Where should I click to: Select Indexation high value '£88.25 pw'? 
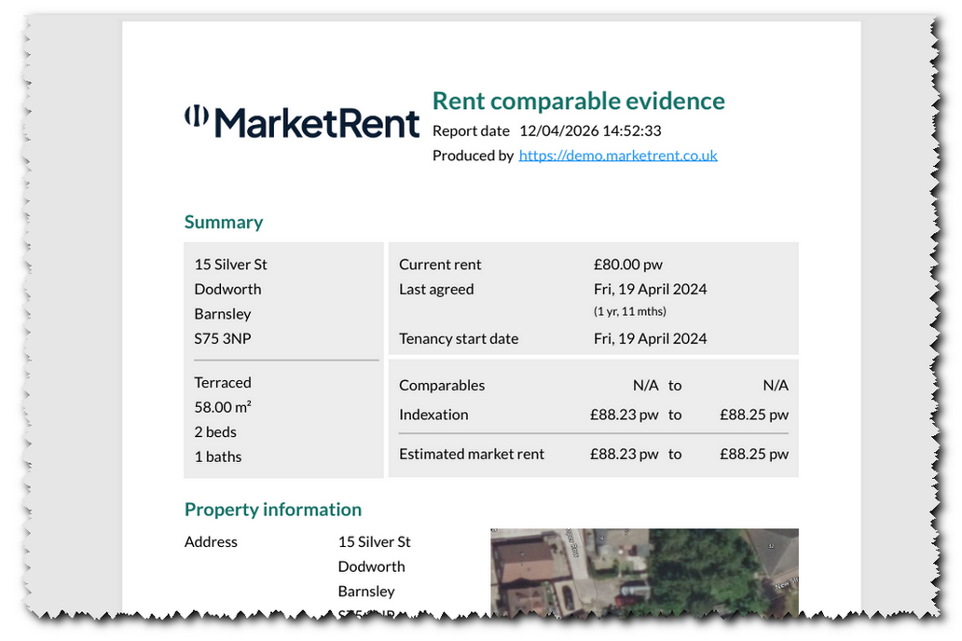[754, 415]
